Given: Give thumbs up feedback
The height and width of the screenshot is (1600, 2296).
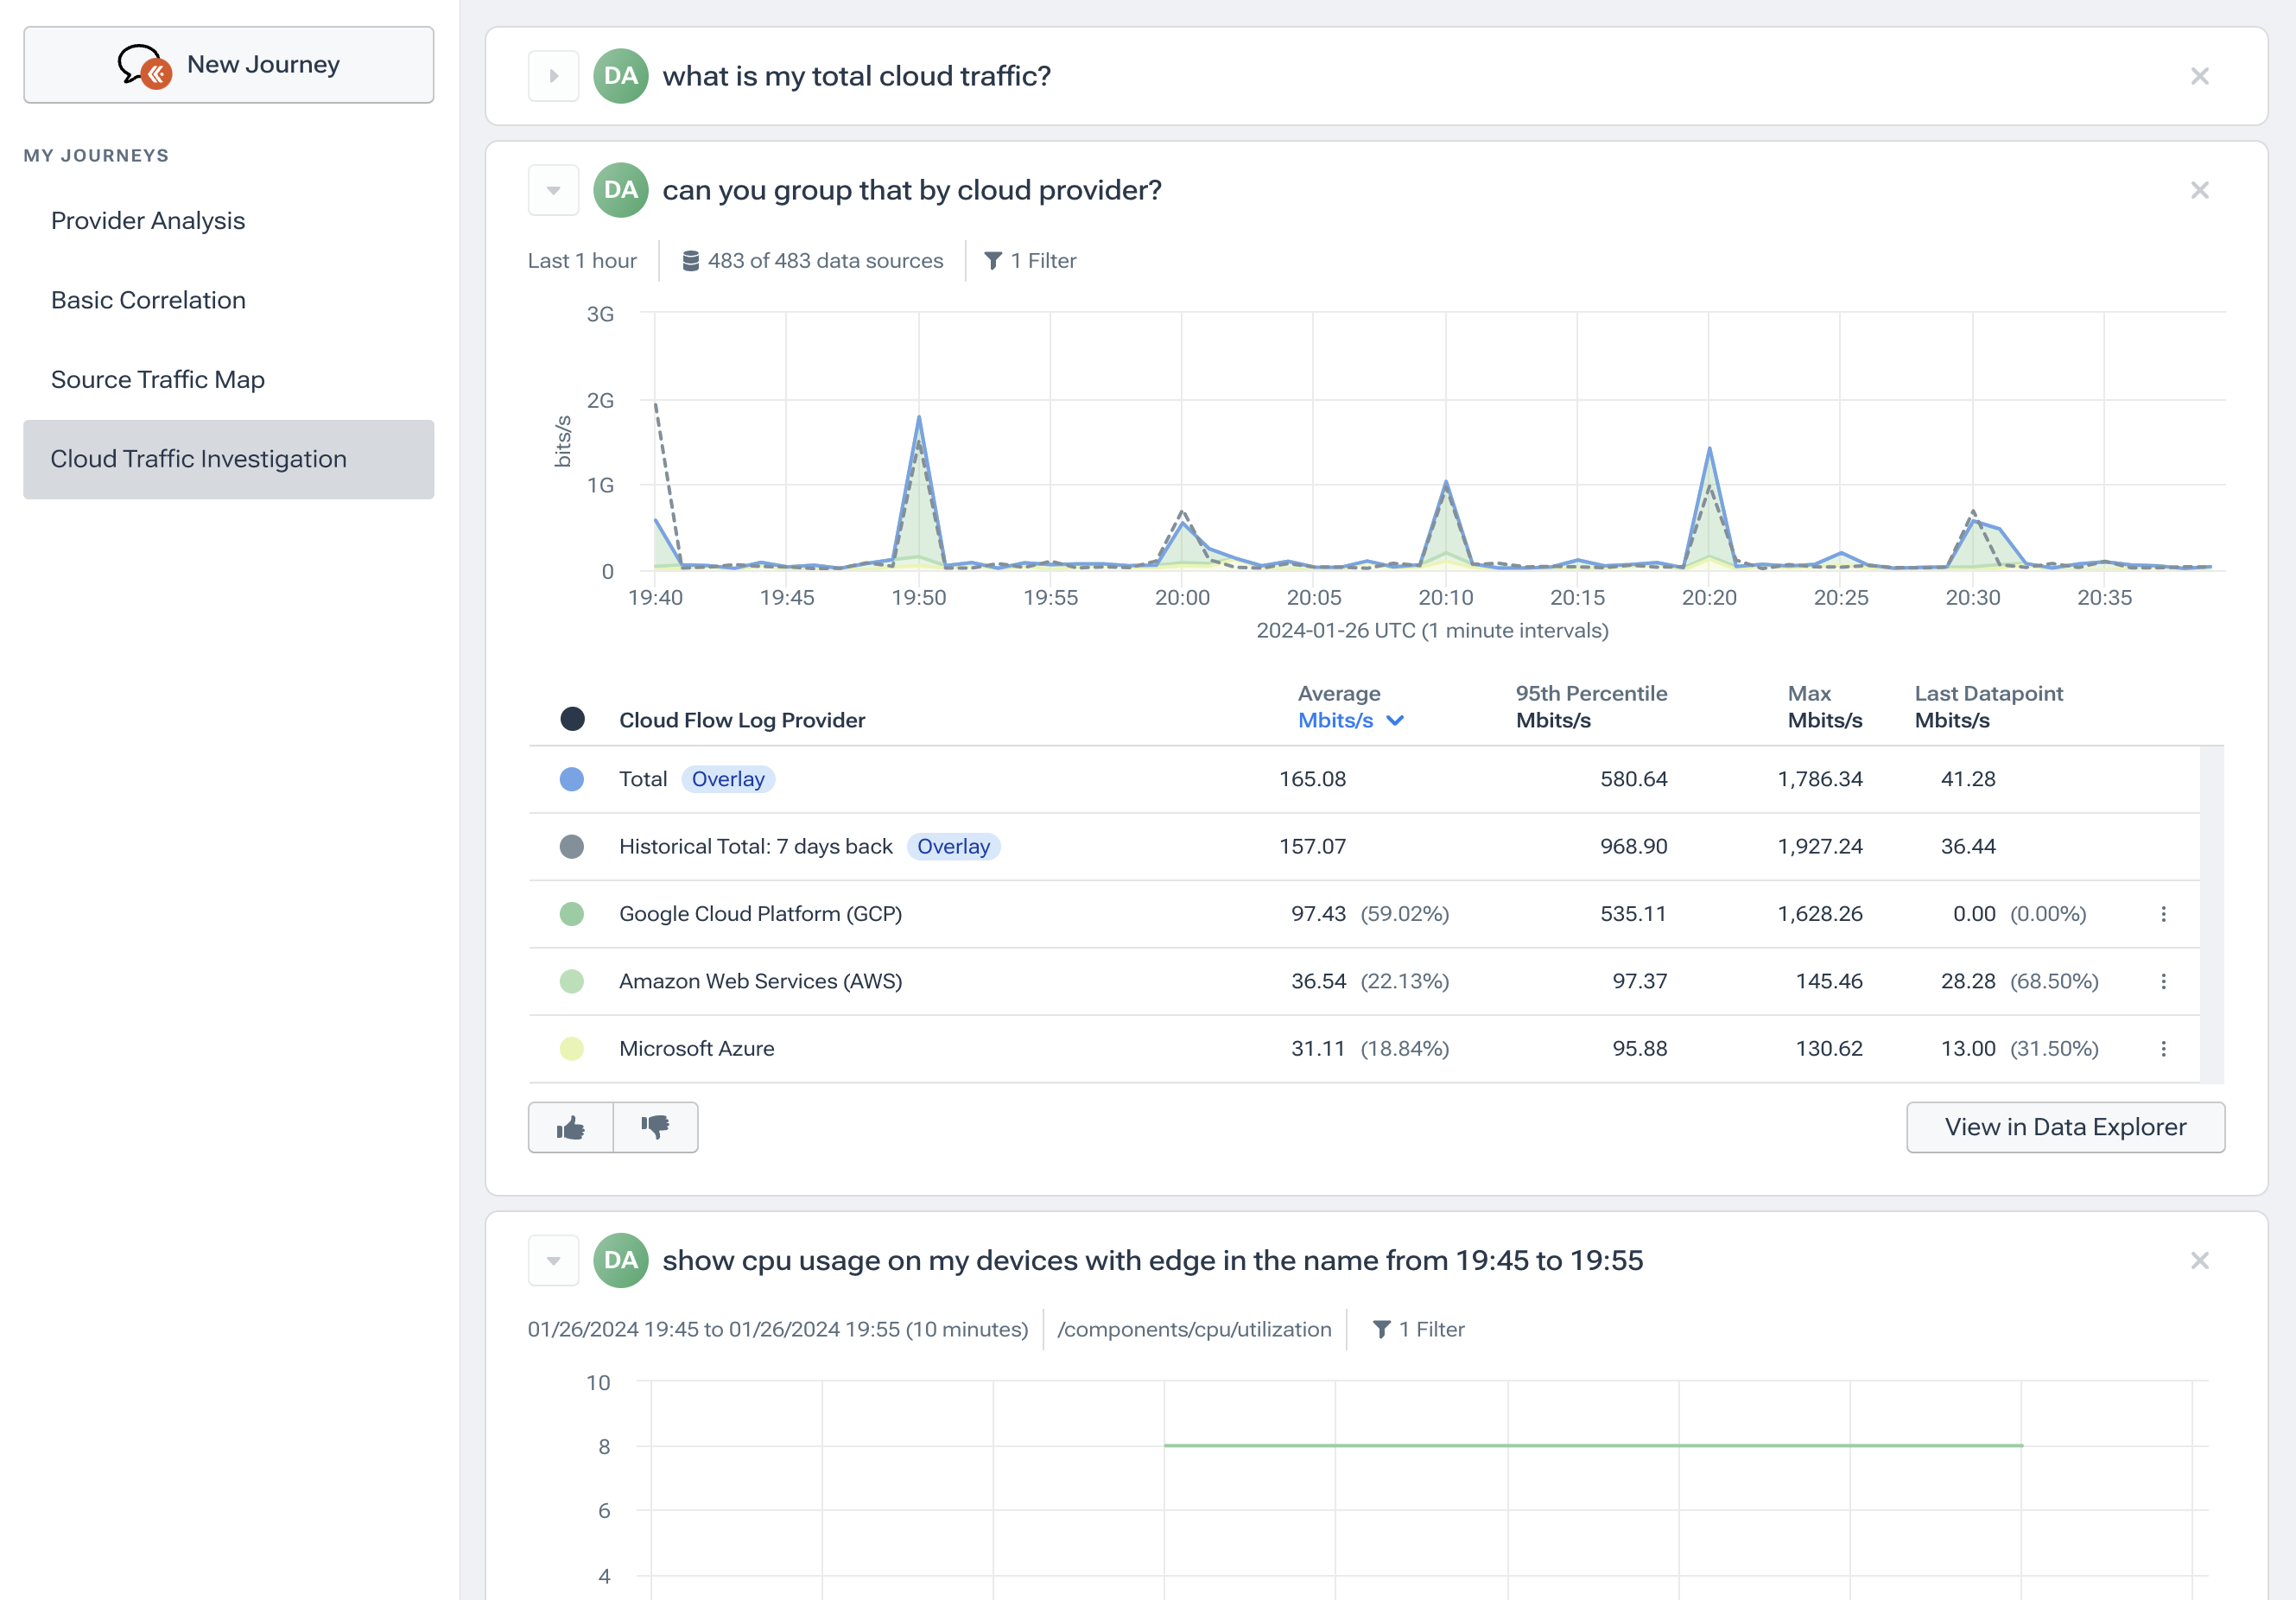Looking at the screenshot, I should coord(571,1128).
